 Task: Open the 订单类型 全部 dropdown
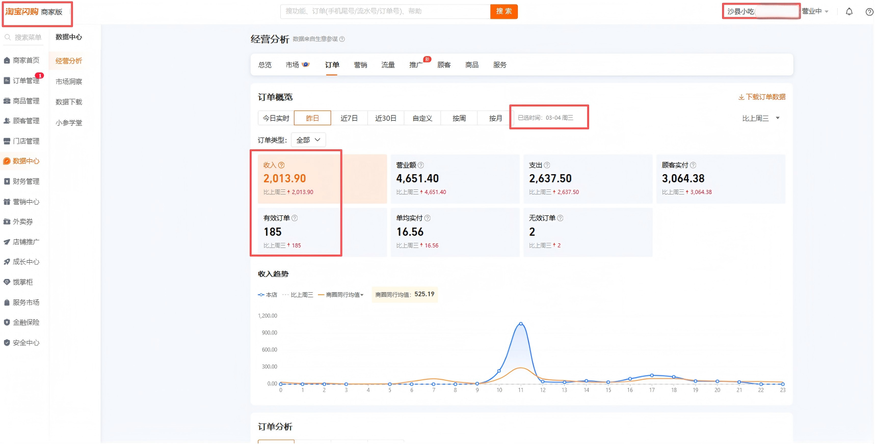pyautogui.click(x=308, y=140)
